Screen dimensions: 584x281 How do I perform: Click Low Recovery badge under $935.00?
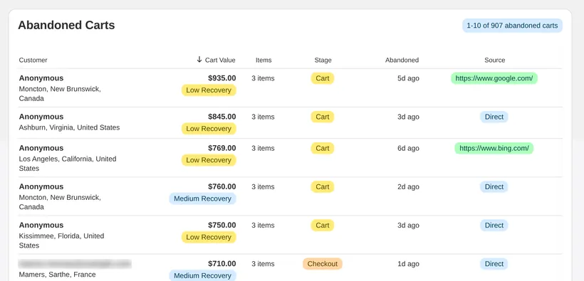[x=209, y=90]
